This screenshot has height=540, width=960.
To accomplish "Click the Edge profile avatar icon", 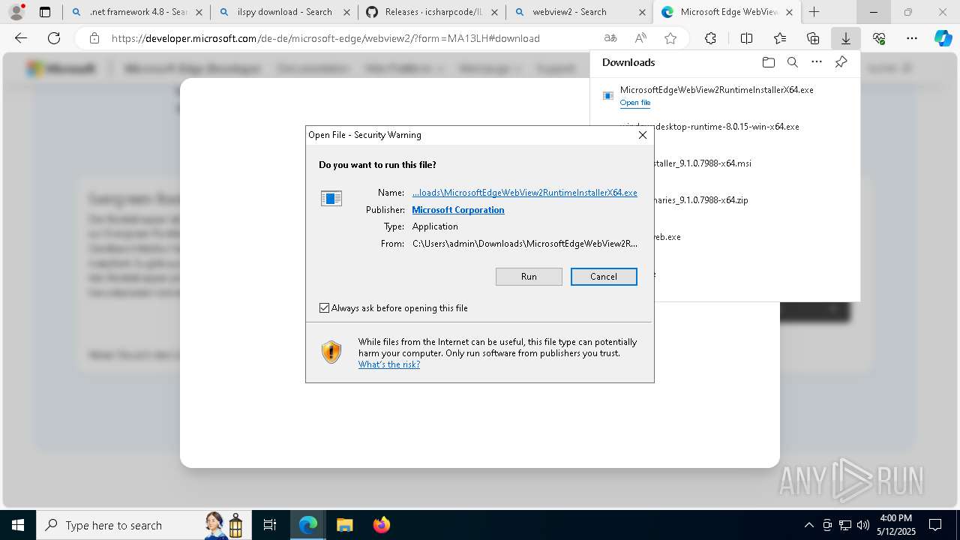I will [x=16, y=12].
